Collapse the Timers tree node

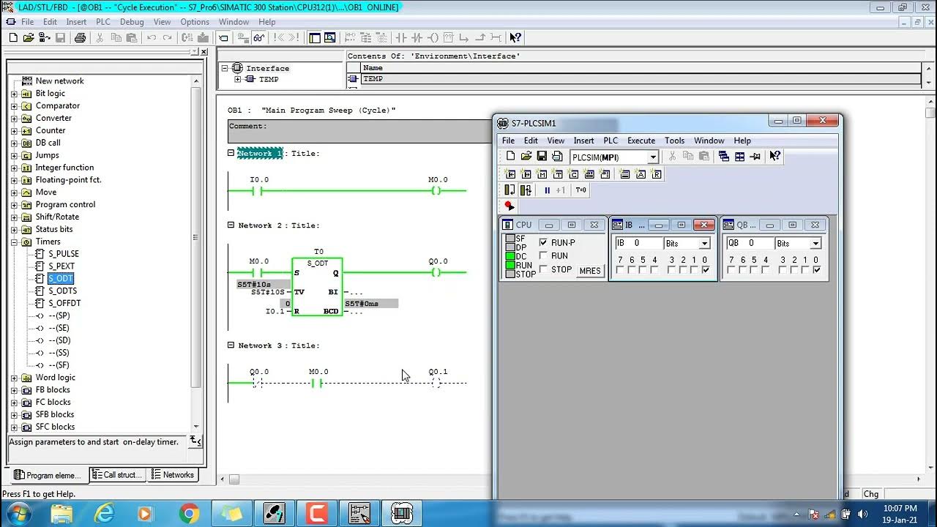[x=14, y=242]
